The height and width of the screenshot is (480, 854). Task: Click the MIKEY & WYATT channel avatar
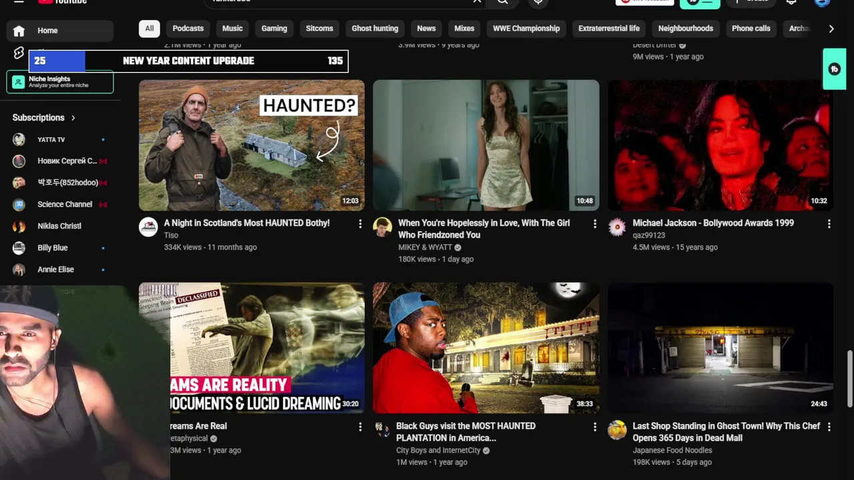tap(382, 227)
